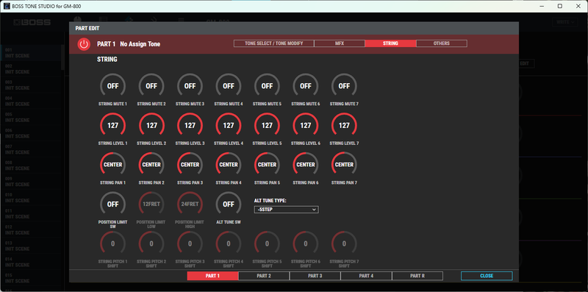Click the STRING PITCH 6 SHIFT knob
The image size is (588, 292).
[x=306, y=243]
